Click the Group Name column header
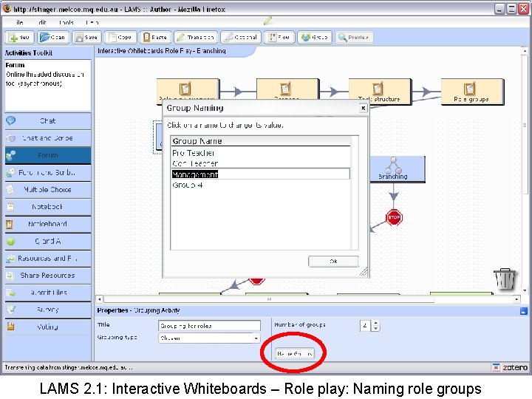532x399 pixels. click(261, 141)
